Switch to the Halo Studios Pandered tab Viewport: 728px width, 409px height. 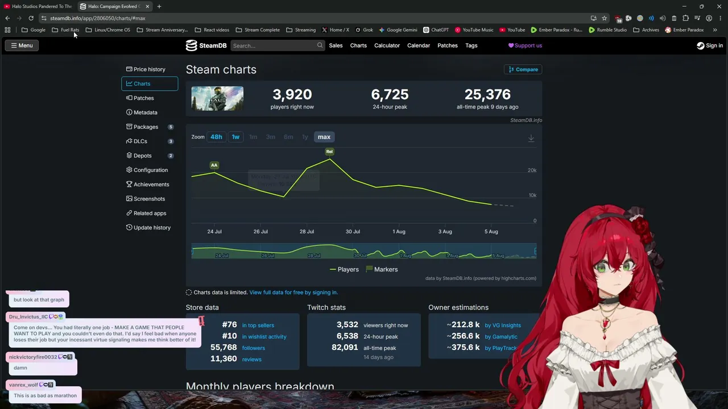tap(38, 6)
